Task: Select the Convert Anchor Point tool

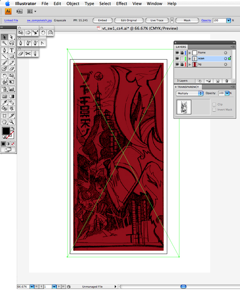Action: coord(42,43)
